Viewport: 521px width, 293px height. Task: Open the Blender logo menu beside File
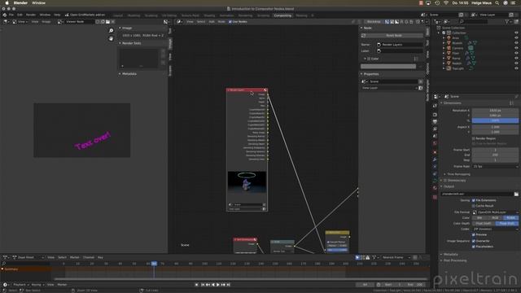pyautogui.click(x=4, y=15)
